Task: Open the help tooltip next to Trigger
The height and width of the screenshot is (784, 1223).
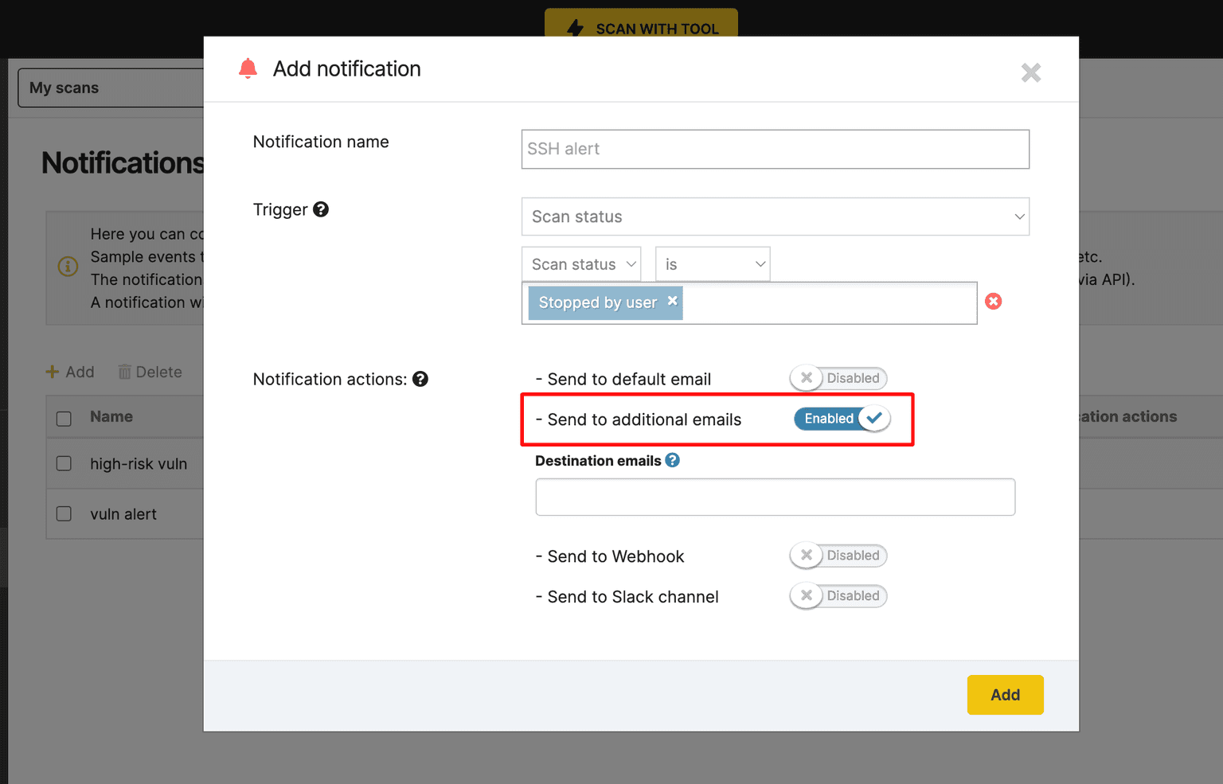Action: point(321,209)
